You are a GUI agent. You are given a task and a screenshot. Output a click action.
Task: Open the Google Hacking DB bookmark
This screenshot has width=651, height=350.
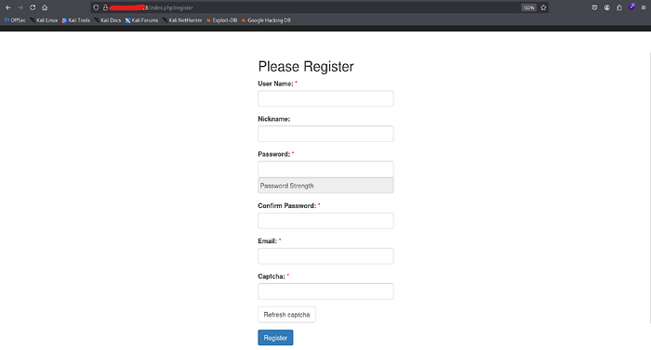[266, 19]
